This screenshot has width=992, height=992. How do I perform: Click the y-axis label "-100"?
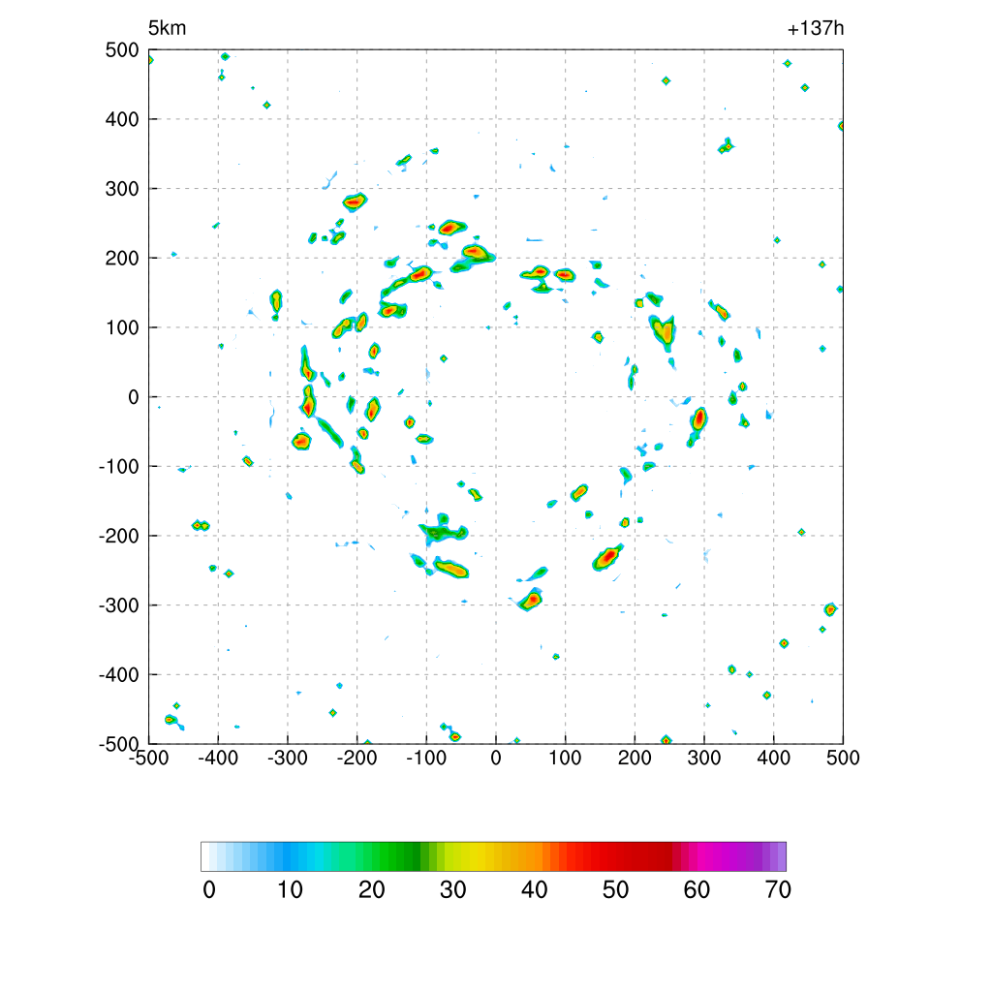119,466
